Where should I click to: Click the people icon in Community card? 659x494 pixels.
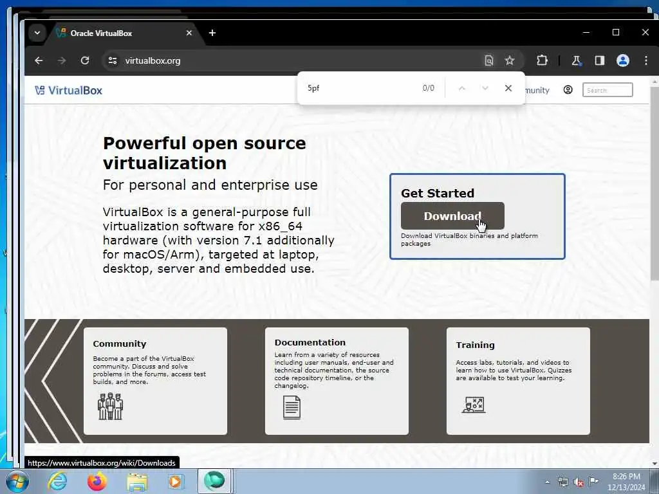pyautogui.click(x=110, y=407)
